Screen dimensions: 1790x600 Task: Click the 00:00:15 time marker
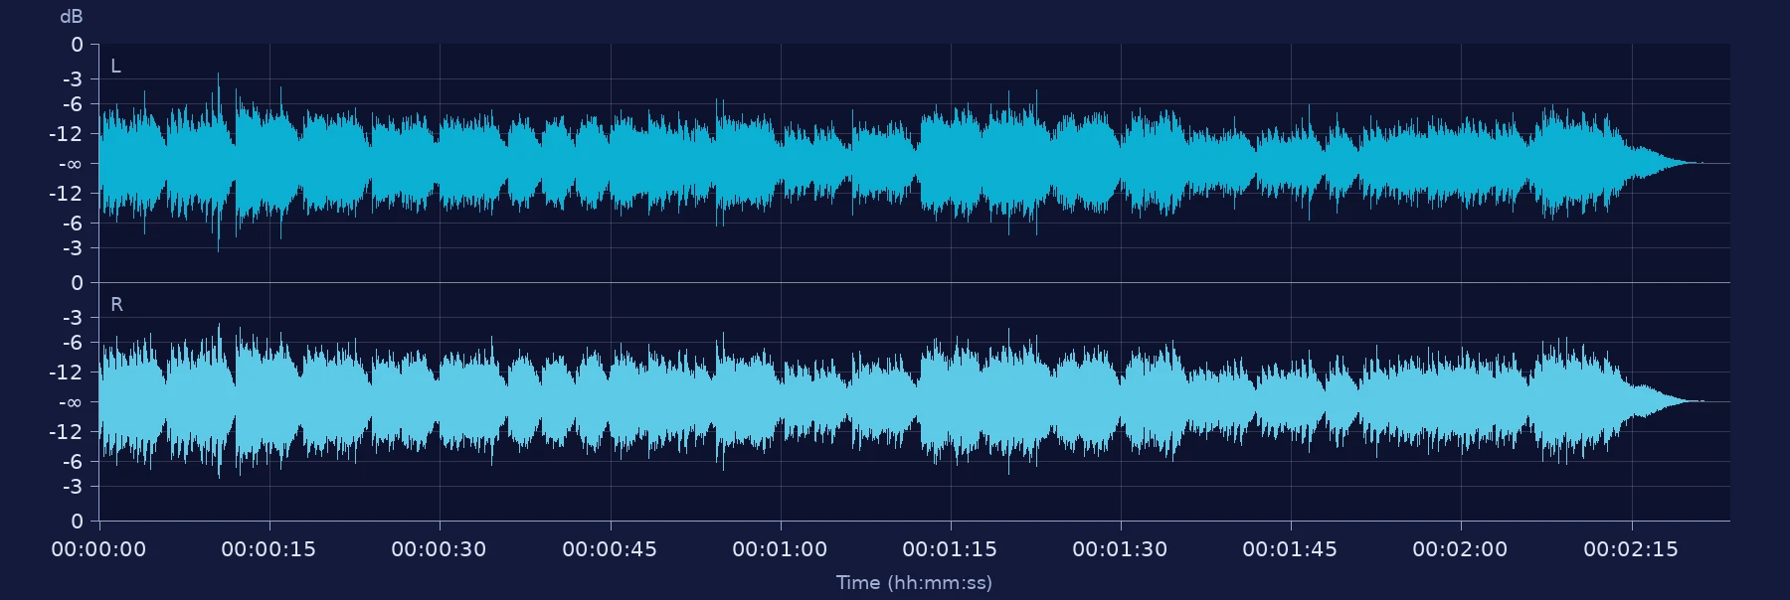tap(268, 549)
